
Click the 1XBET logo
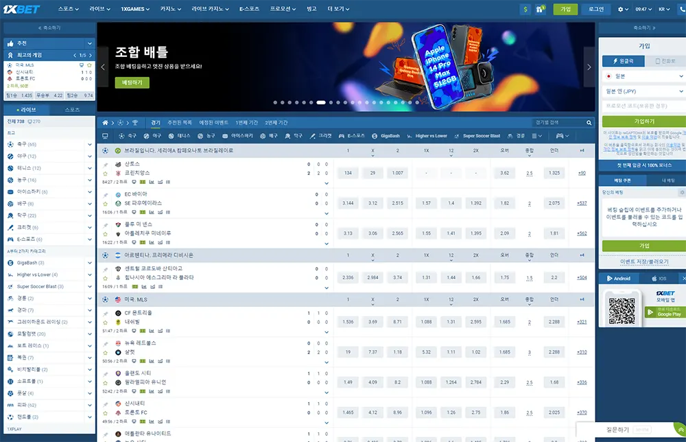coord(21,9)
